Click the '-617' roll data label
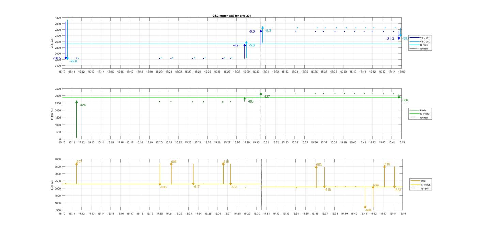This screenshot has width=477, height=236. coord(196,187)
